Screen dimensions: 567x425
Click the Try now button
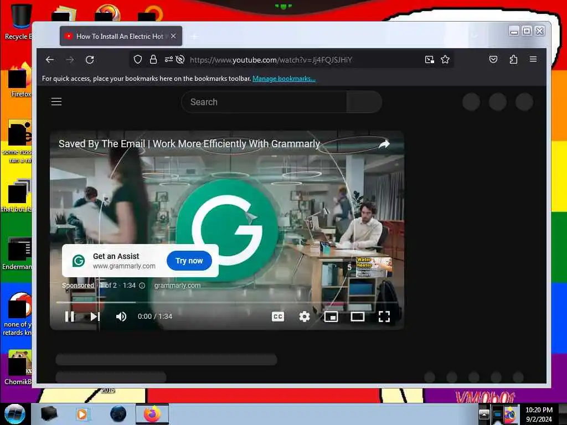click(189, 261)
